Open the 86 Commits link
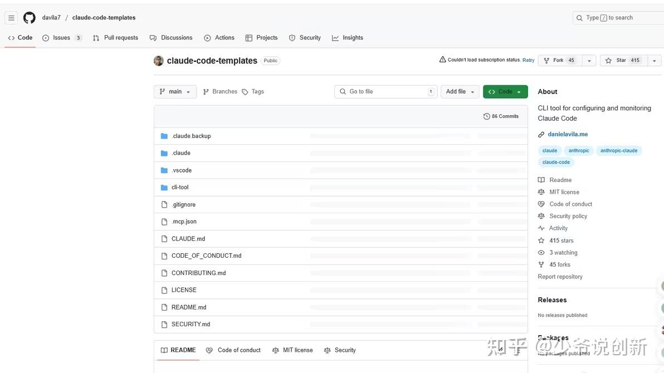664x373 pixels. 501,116
